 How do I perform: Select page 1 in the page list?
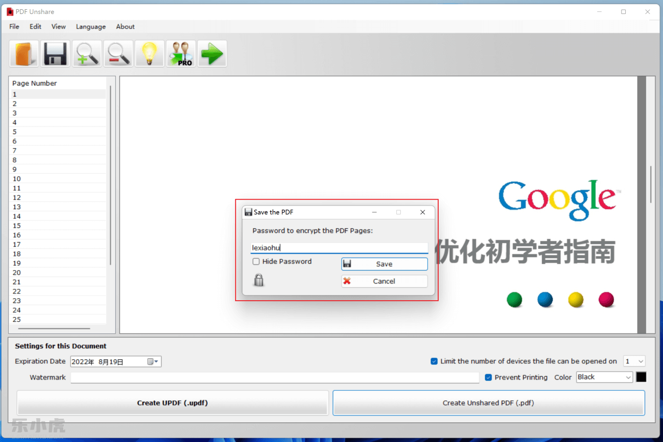point(59,94)
